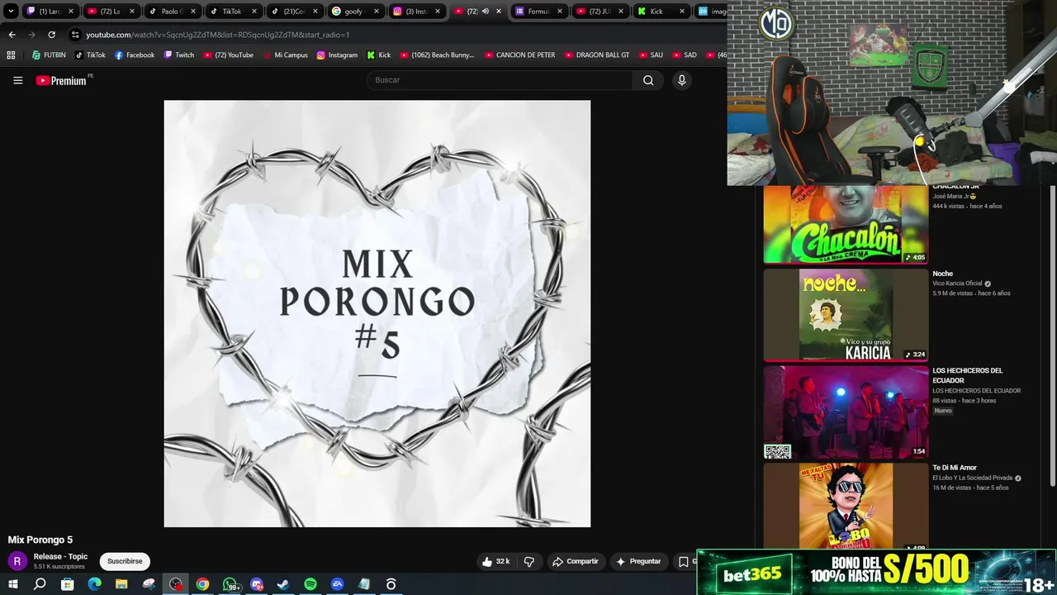
Task: Open the Instagram bookmark
Action: [337, 55]
